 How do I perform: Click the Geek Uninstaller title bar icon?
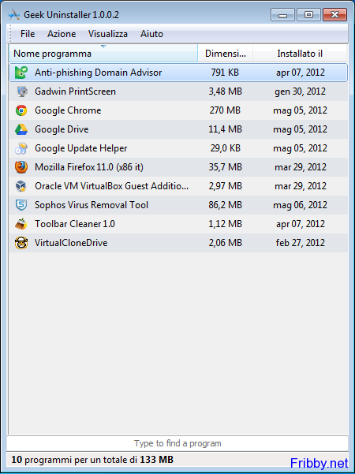coord(14,14)
